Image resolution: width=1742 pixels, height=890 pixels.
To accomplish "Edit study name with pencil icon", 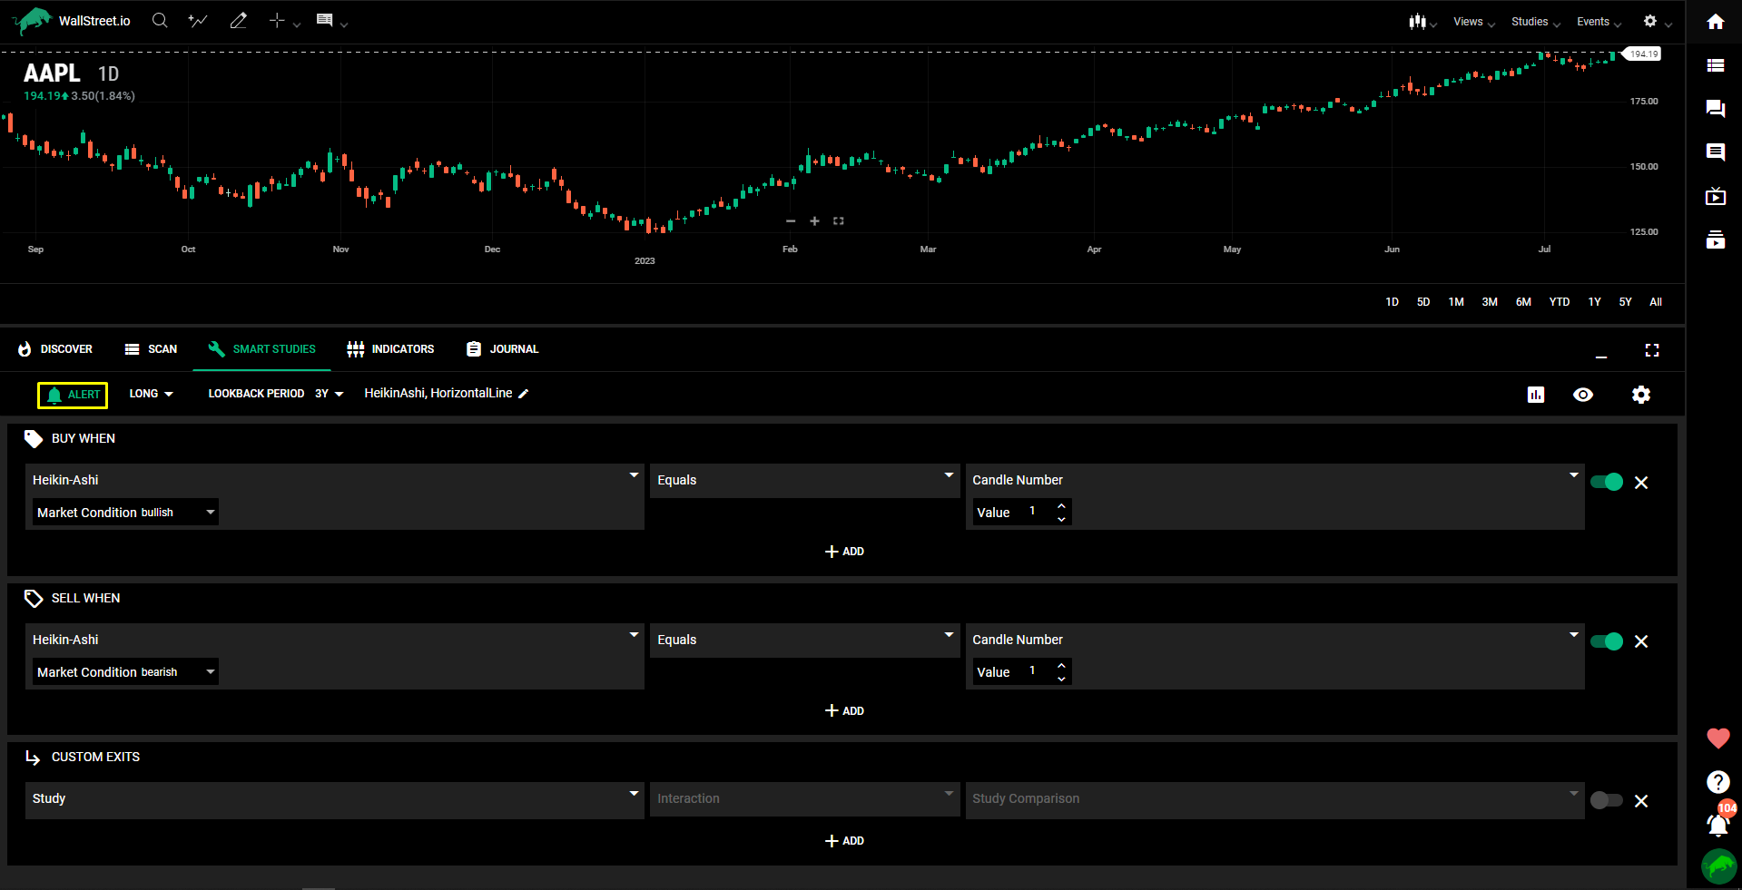I will [x=524, y=394].
